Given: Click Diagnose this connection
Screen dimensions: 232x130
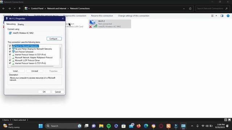Looking at the screenshot, I should tap(75, 16).
